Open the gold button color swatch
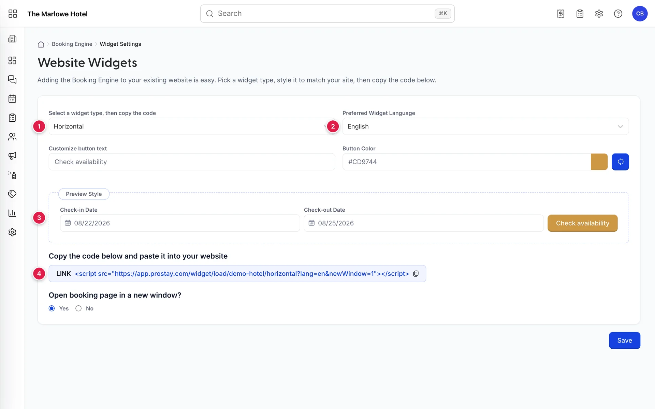This screenshot has height=409, width=655. click(599, 162)
